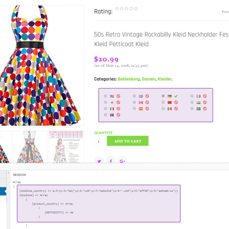Click the first rating star
229x229 pixels.
click(117, 9)
